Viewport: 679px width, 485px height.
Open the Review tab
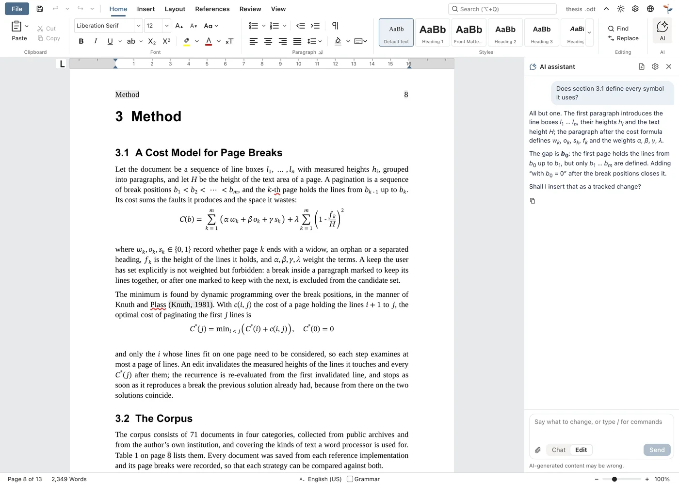(250, 9)
